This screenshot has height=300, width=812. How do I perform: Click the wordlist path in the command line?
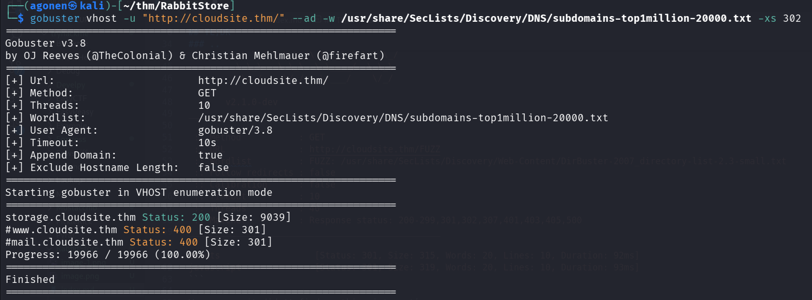click(546, 19)
